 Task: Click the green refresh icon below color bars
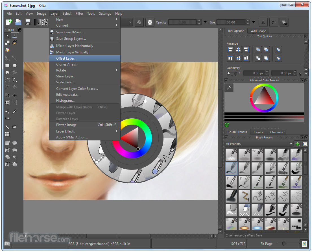coord(227,125)
